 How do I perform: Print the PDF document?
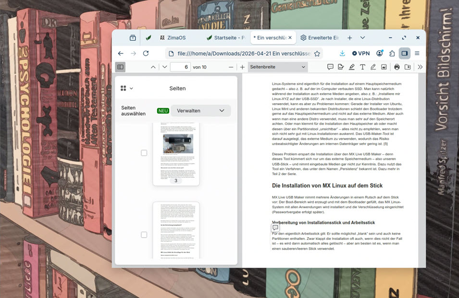coord(397,67)
